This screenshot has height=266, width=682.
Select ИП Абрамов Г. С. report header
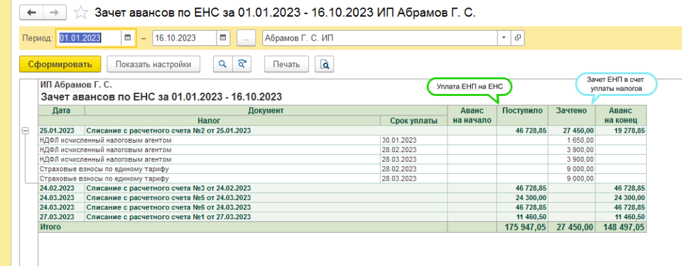click(76, 85)
